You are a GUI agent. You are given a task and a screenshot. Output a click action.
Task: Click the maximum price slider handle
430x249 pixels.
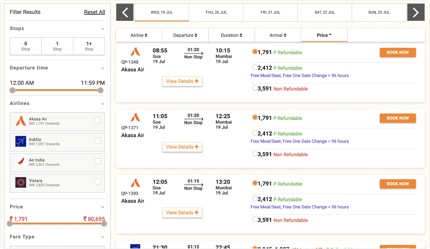(x=104, y=223)
